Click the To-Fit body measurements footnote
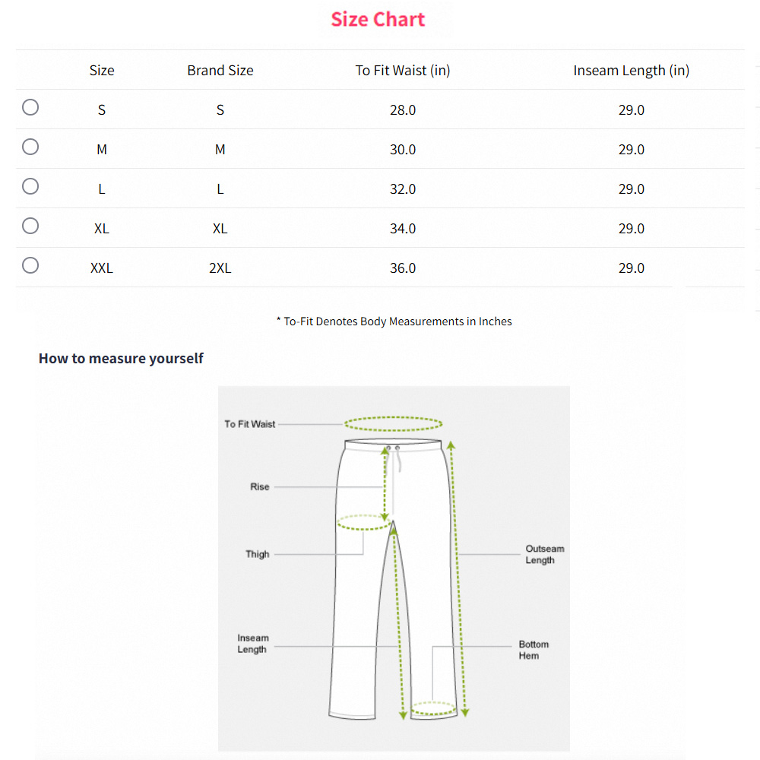Image resolution: width=760 pixels, height=760 pixels. pos(394,321)
